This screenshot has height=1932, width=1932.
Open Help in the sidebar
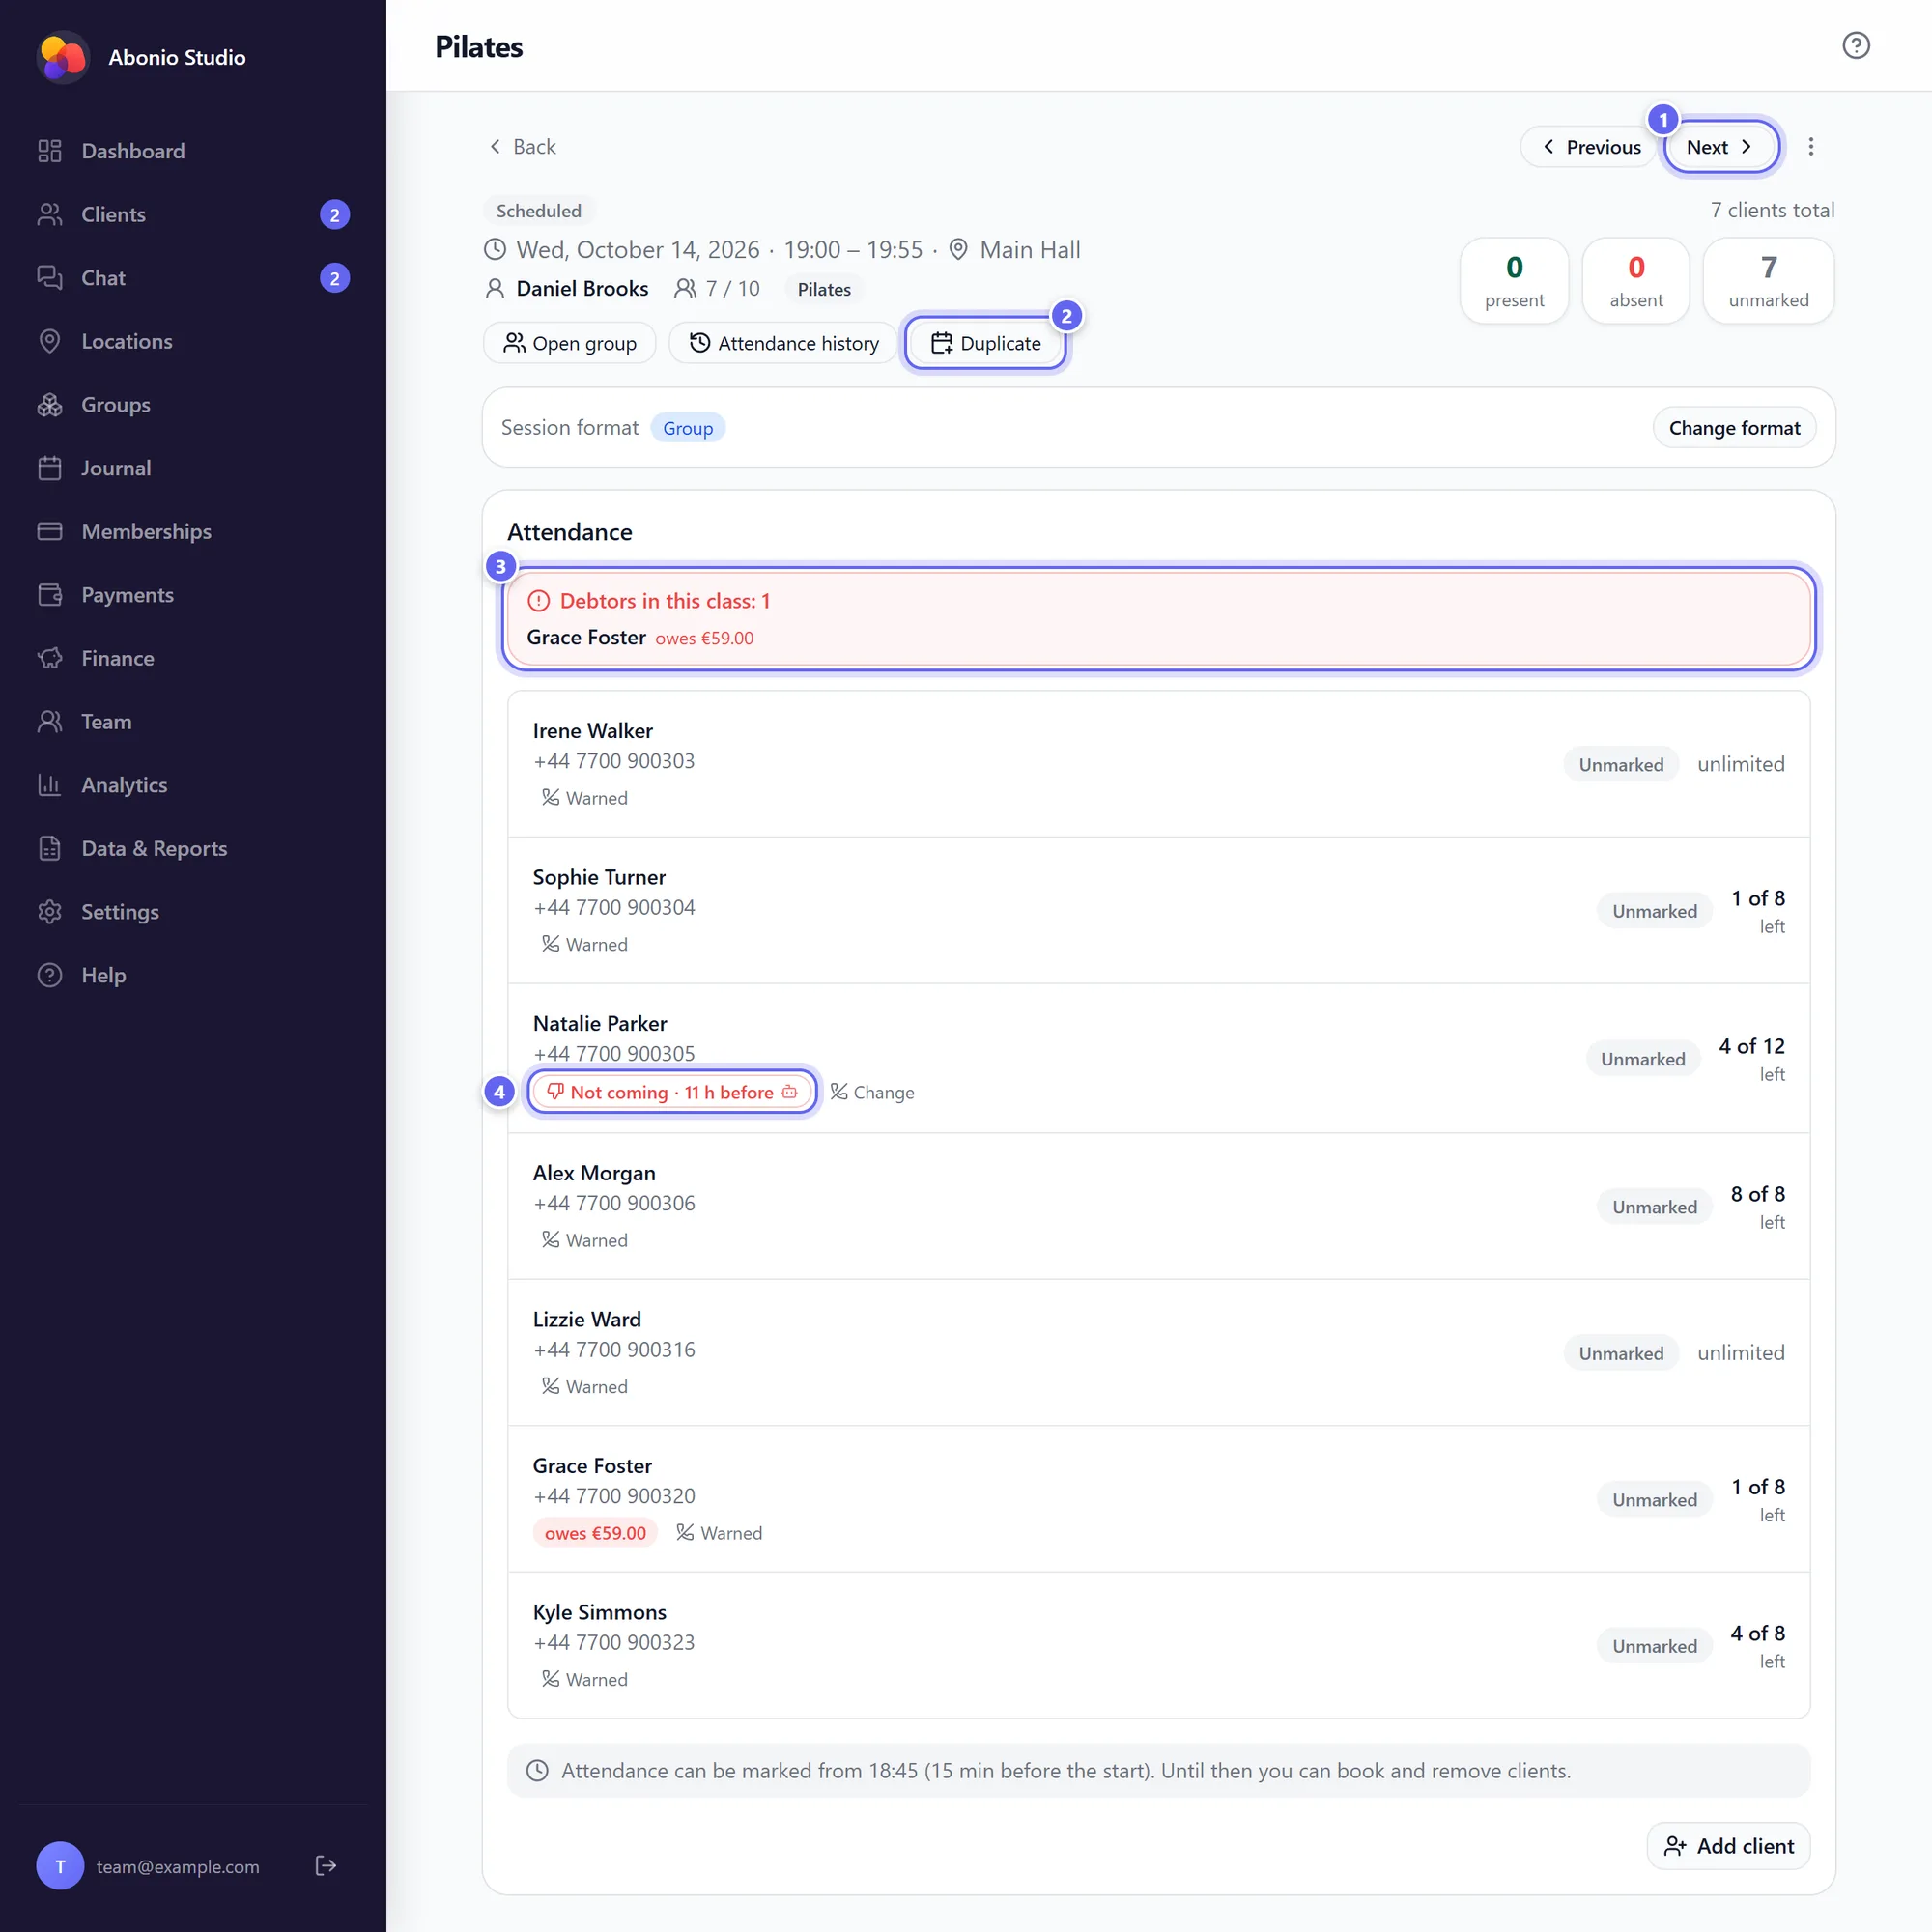click(x=193, y=975)
